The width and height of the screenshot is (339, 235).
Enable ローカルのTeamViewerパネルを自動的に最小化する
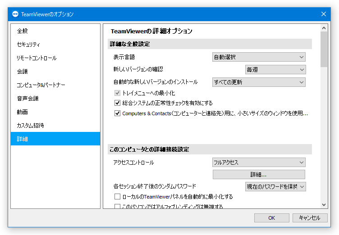point(117,197)
